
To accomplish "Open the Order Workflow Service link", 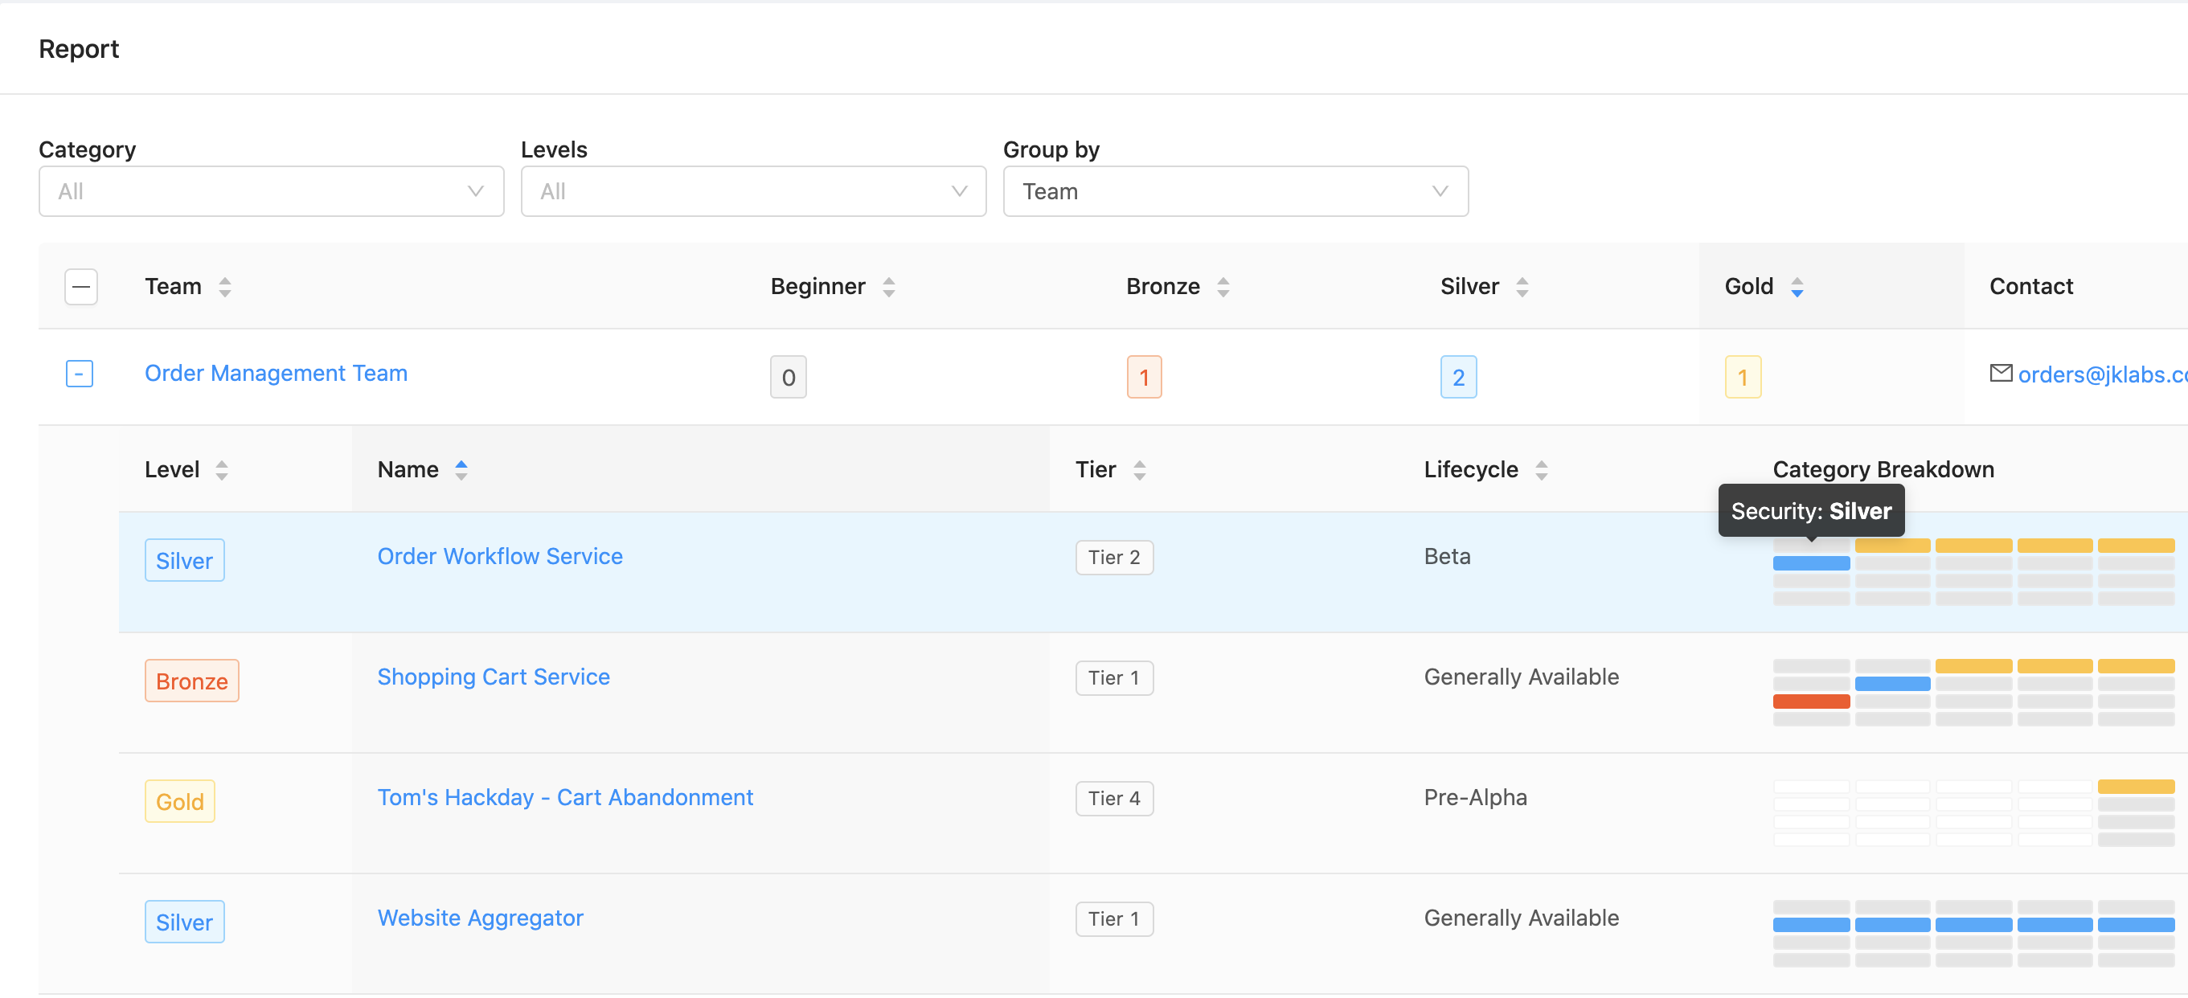I will coord(500,556).
